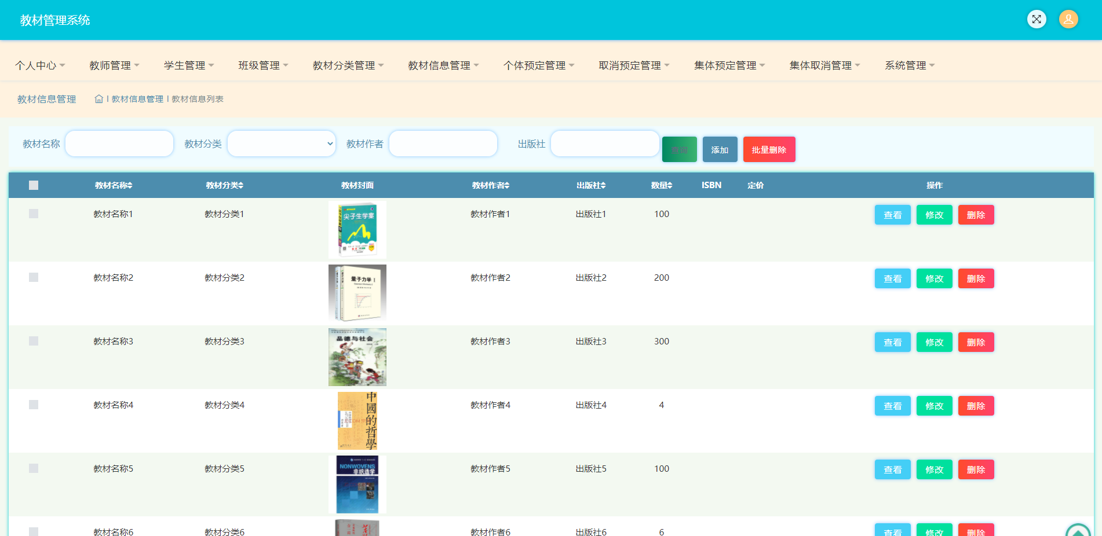
Task: Expand the 系统管理 dropdown menu
Action: (909, 65)
